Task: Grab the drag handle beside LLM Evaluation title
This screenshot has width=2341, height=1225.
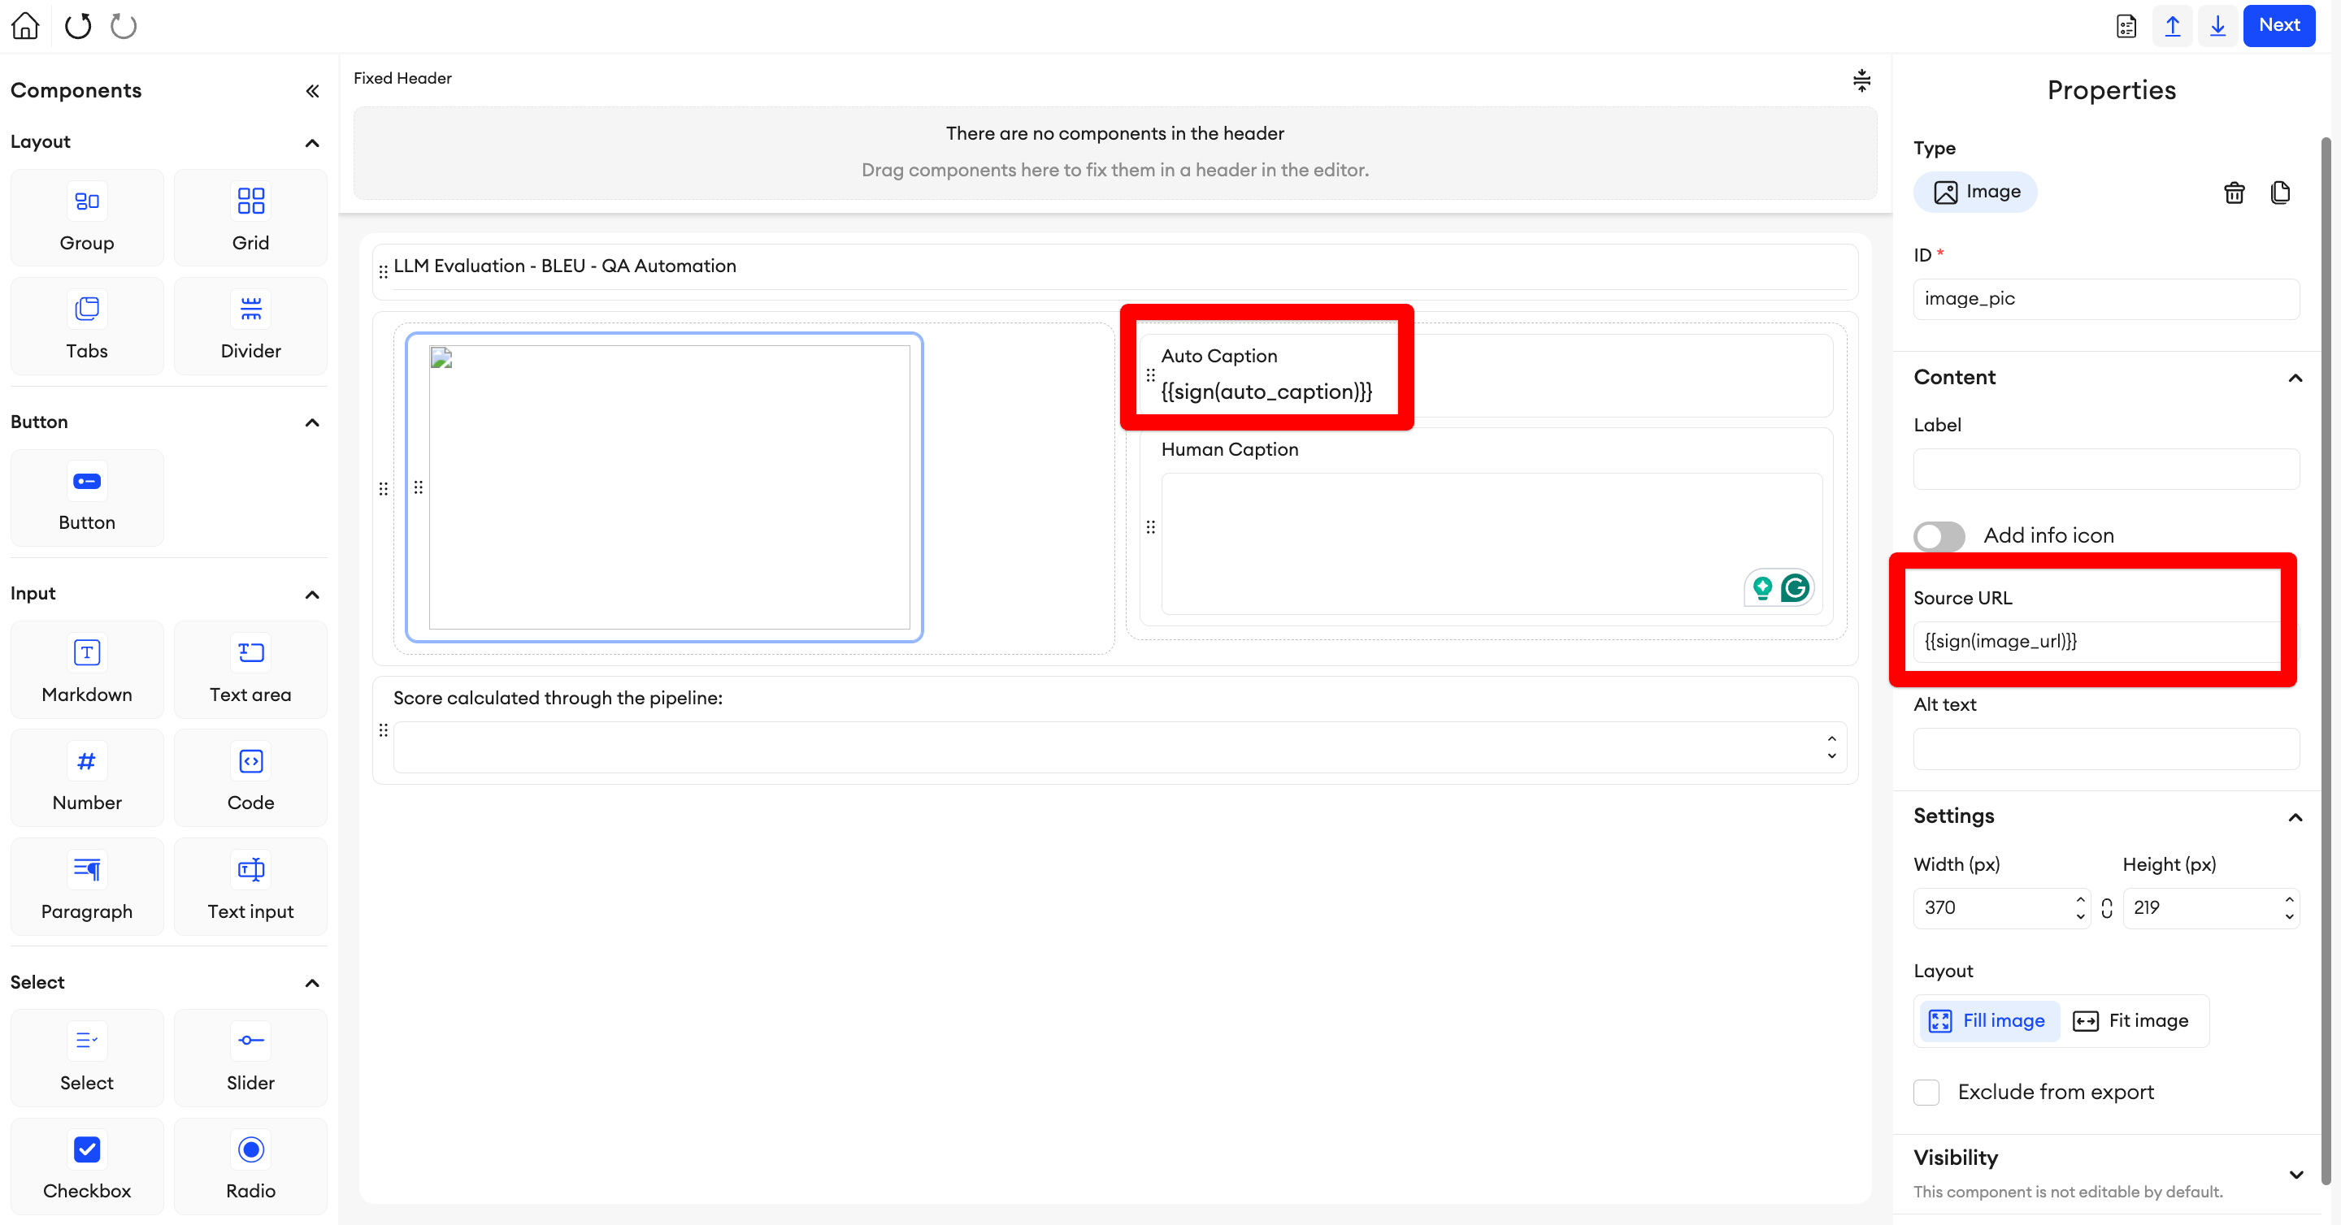Action: 384,271
